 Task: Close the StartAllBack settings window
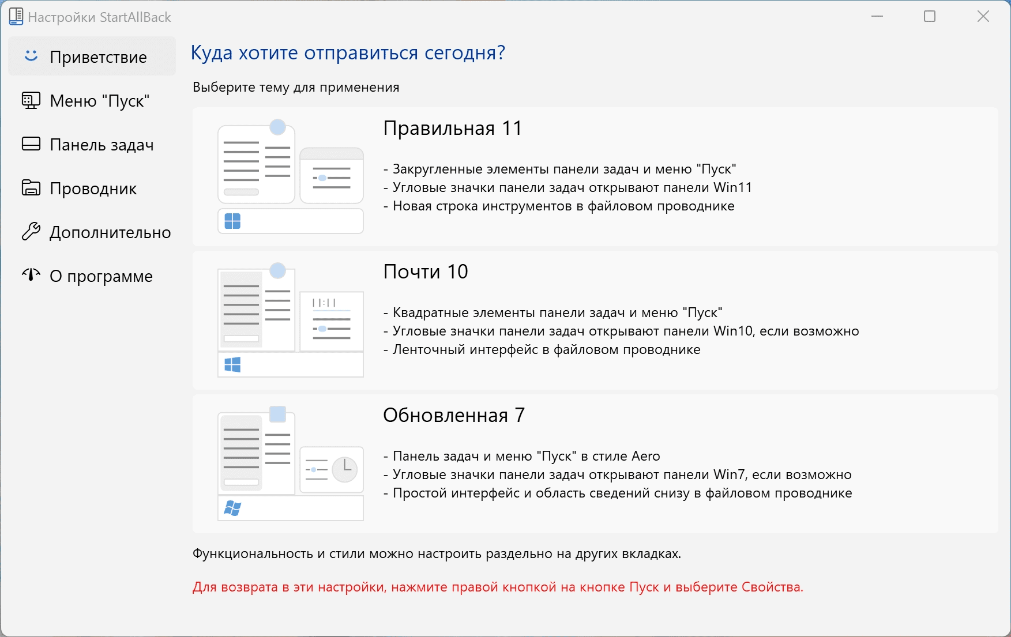983,16
